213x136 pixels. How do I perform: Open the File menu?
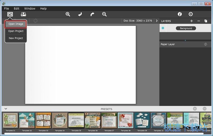coord(7,9)
